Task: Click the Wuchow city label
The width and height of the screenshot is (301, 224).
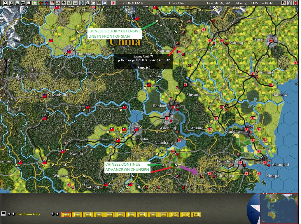Action: [61, 176]
